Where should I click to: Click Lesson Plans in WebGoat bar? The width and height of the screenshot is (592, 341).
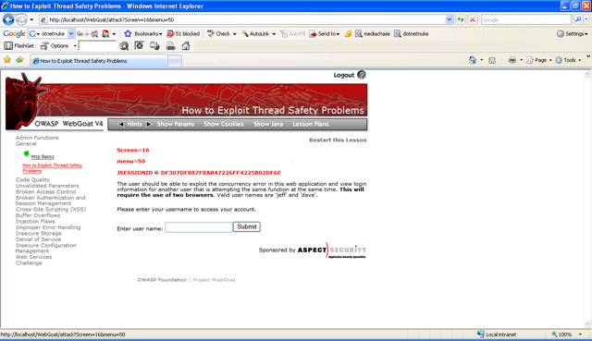[311, 124]
